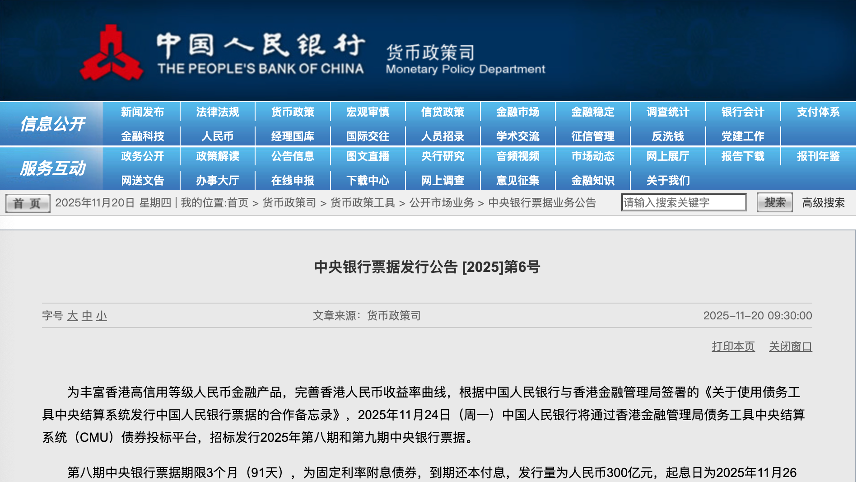The width and height of the screenshot is (857, 482).
Task: Click 关闭窗口 close window link
Action: coord(790,346)
